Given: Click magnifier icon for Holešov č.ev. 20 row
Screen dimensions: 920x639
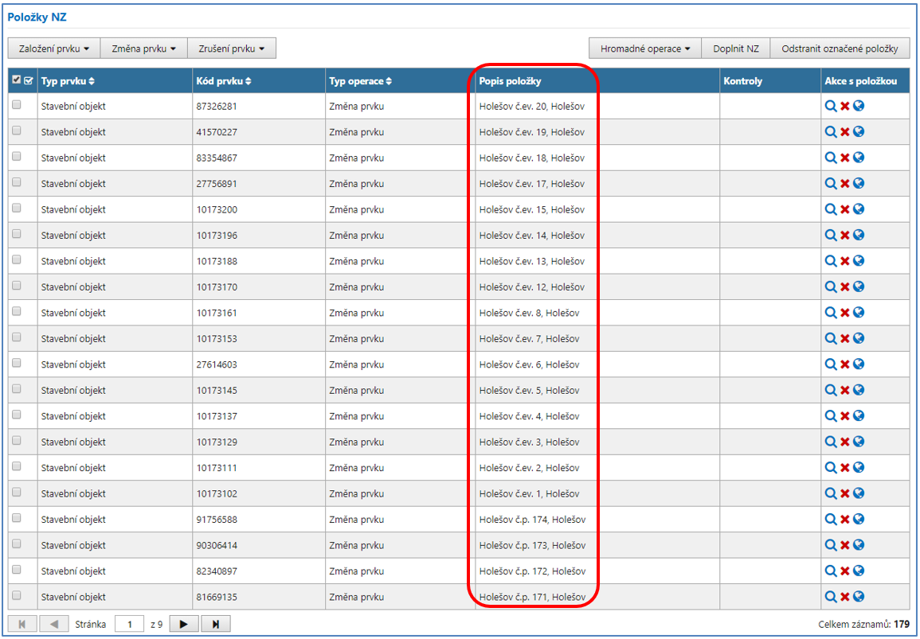Looking at the screenshot, I should pos(831,106).
